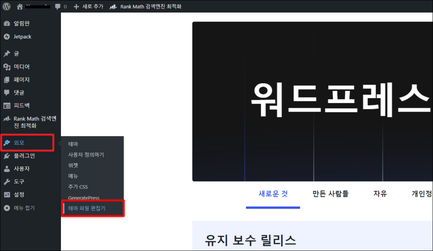433x251 pixels.
Task: Open 설정 menu label
Action: [19, 195]
